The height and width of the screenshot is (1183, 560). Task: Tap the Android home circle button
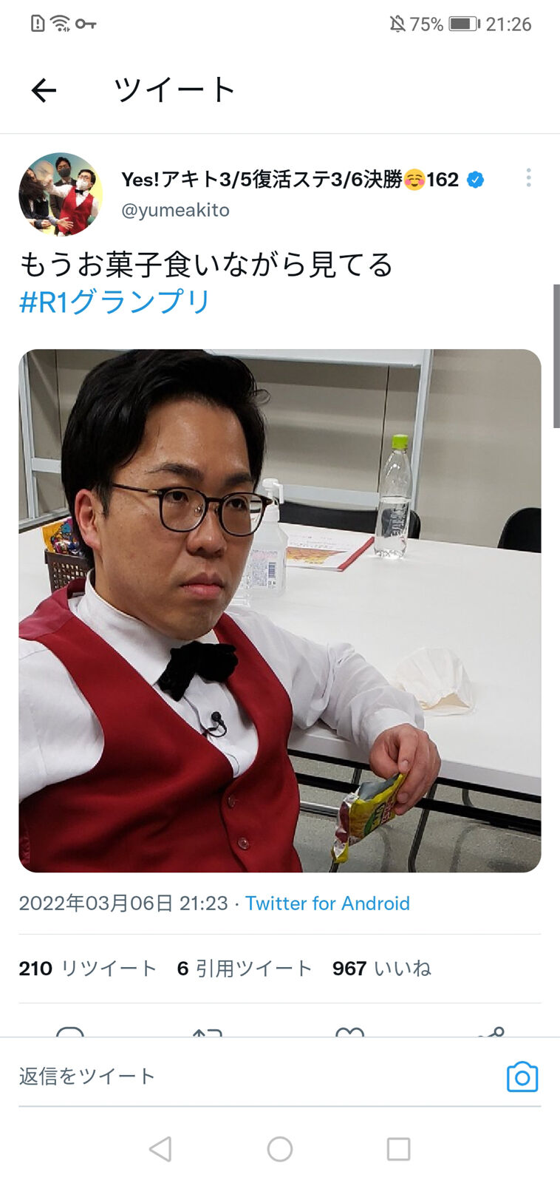280,1149
